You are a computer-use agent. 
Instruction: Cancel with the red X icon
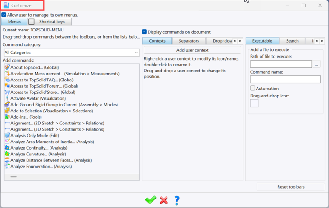tap(164, 200)
